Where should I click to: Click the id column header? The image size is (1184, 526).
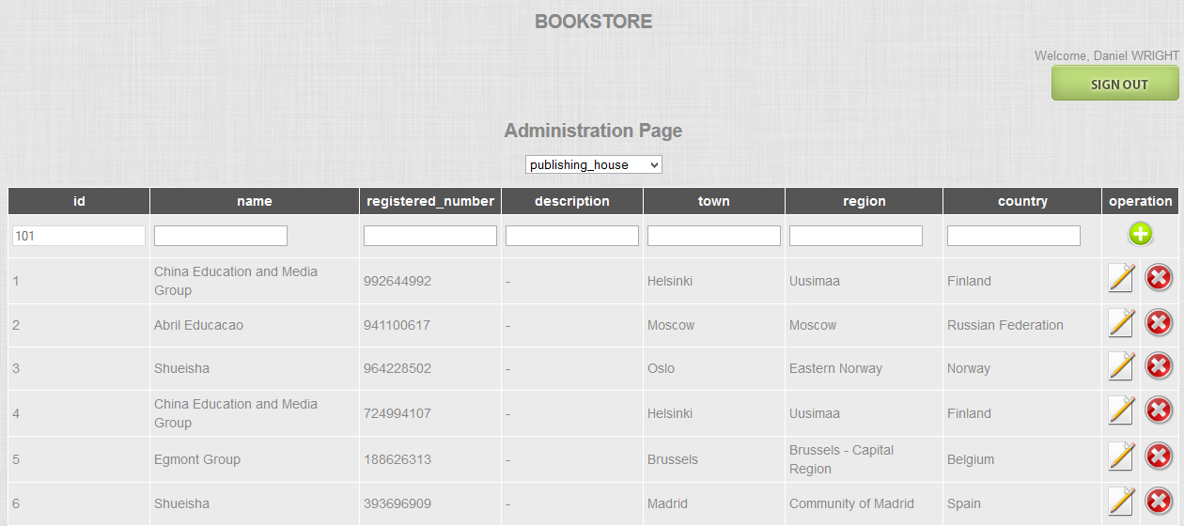point(79,201)
